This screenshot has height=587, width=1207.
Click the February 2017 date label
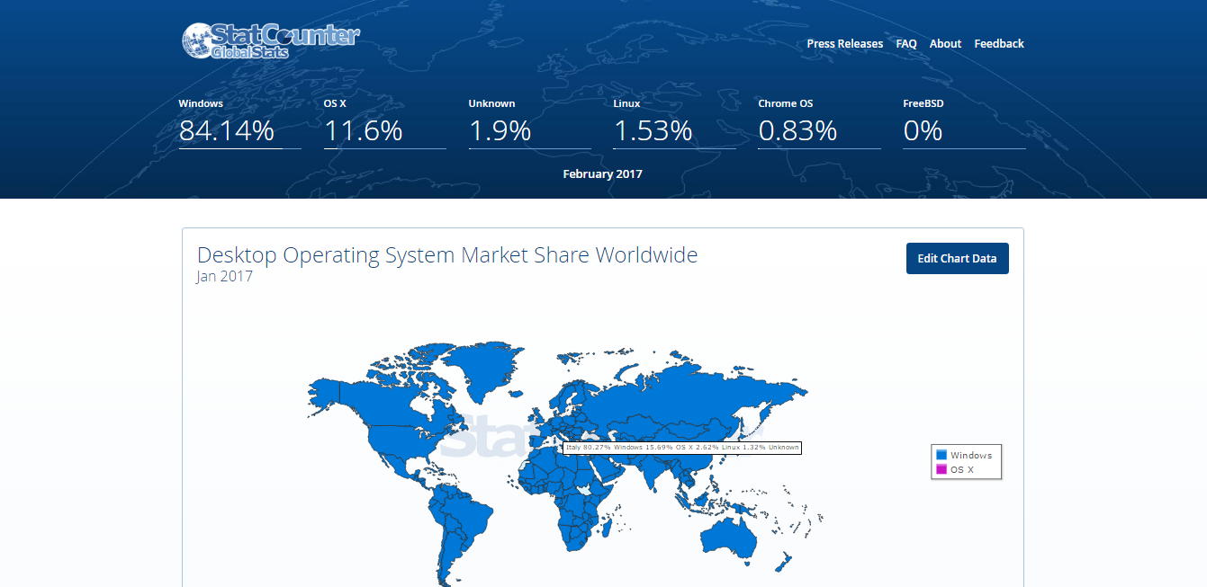pyautogui.click(x=603, y=173)
